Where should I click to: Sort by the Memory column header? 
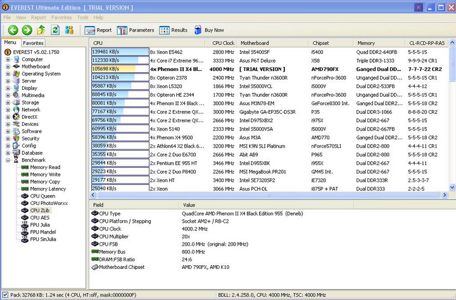tap(379, 43)
